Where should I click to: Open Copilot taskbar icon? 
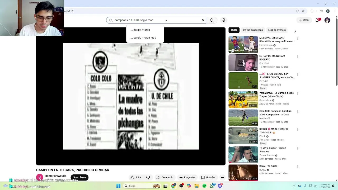pyautogui.click(x=189, y=186)
